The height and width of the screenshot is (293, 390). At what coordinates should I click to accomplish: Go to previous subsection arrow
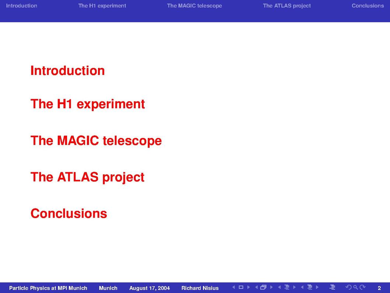click(x=279, y=287)
